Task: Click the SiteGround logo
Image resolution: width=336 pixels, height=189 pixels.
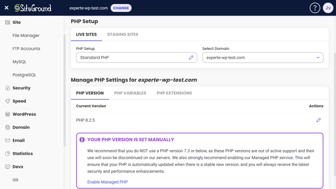Action: click(33, 8)
